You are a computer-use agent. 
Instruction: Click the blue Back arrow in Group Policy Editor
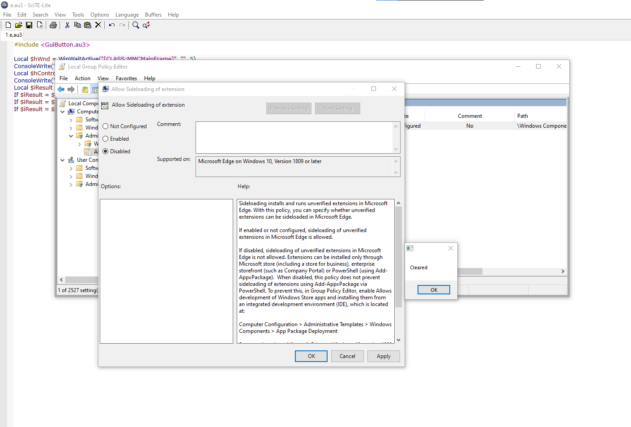61,90
